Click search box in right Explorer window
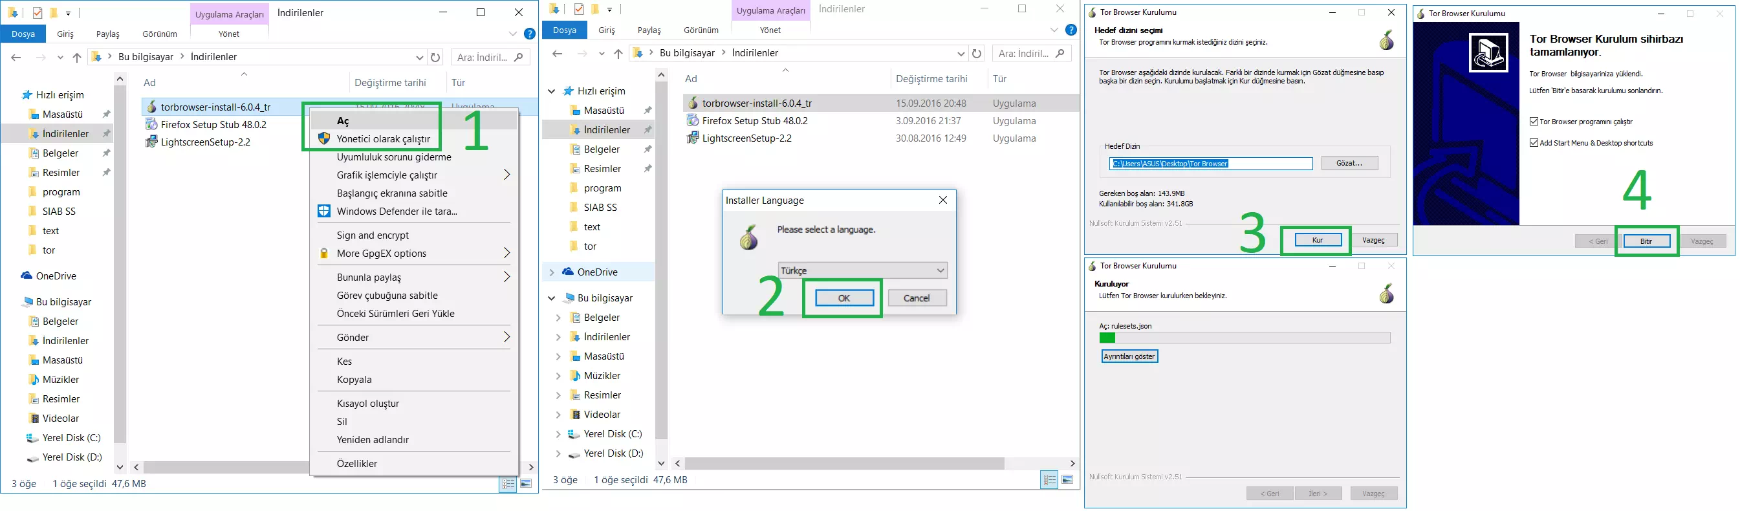This screenshot has height=511, width=1740. tap(1032, 53)
